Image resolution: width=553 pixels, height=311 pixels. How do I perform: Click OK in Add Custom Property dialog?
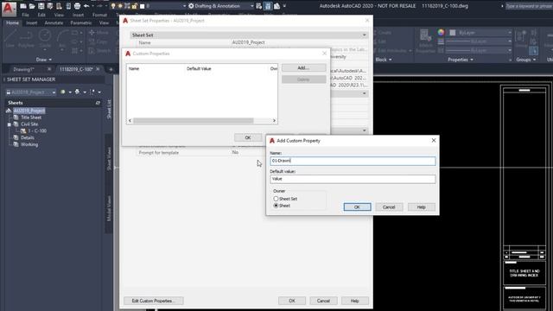(x=357, y=207)
